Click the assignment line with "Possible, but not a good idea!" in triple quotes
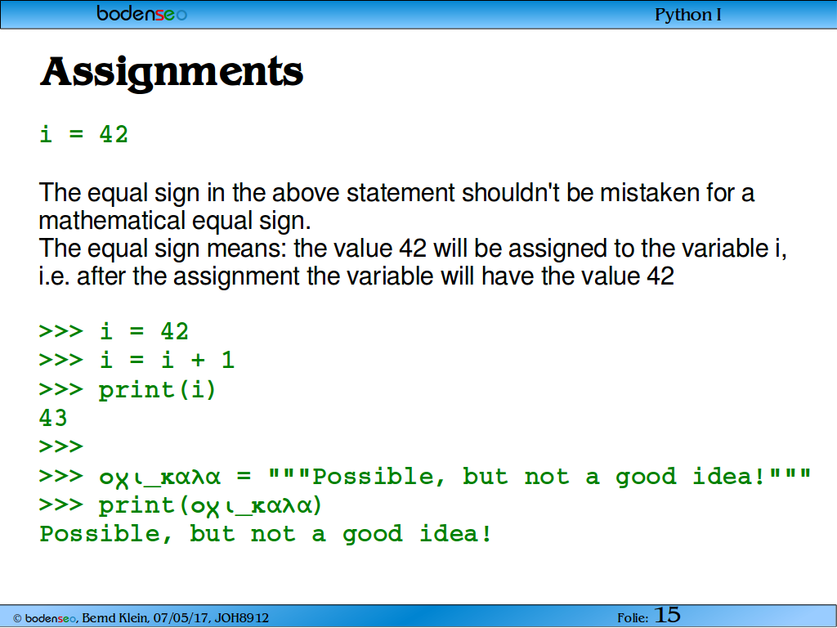Viewport: 837px width, 628px height. pos(425,477)
